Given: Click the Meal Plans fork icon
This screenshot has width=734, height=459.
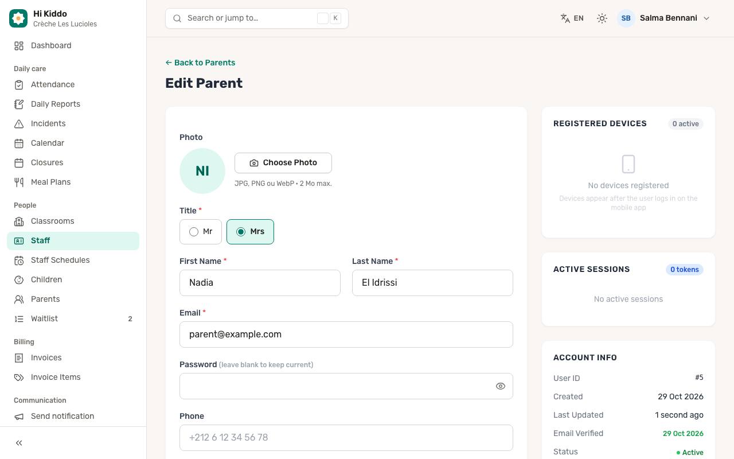Looking at the screenshot, I should click(19, 182).
